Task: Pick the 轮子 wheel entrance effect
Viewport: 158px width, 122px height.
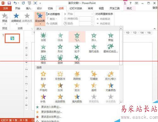Action: coord(77,48)
